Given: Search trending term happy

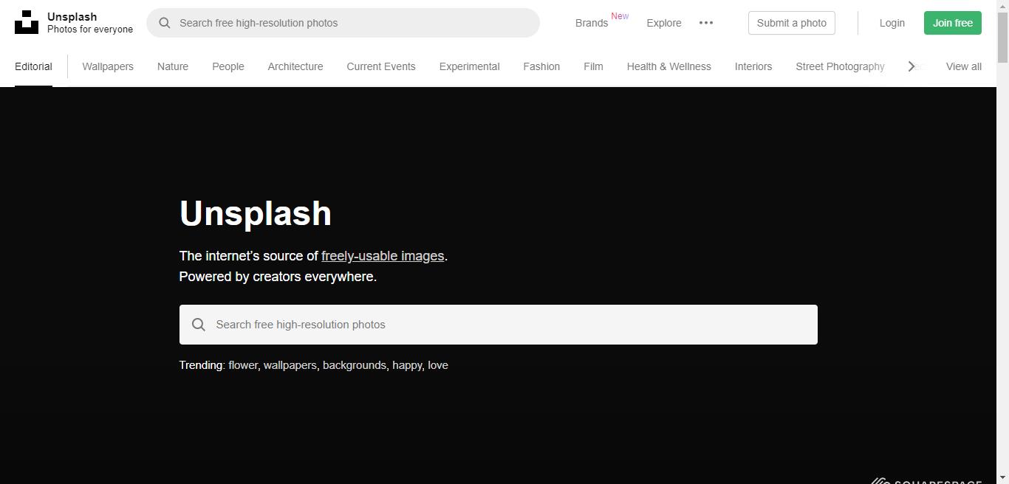Looking at the screenshot, I should (407, 365).
